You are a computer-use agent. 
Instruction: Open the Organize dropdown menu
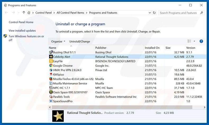(58, 41)
